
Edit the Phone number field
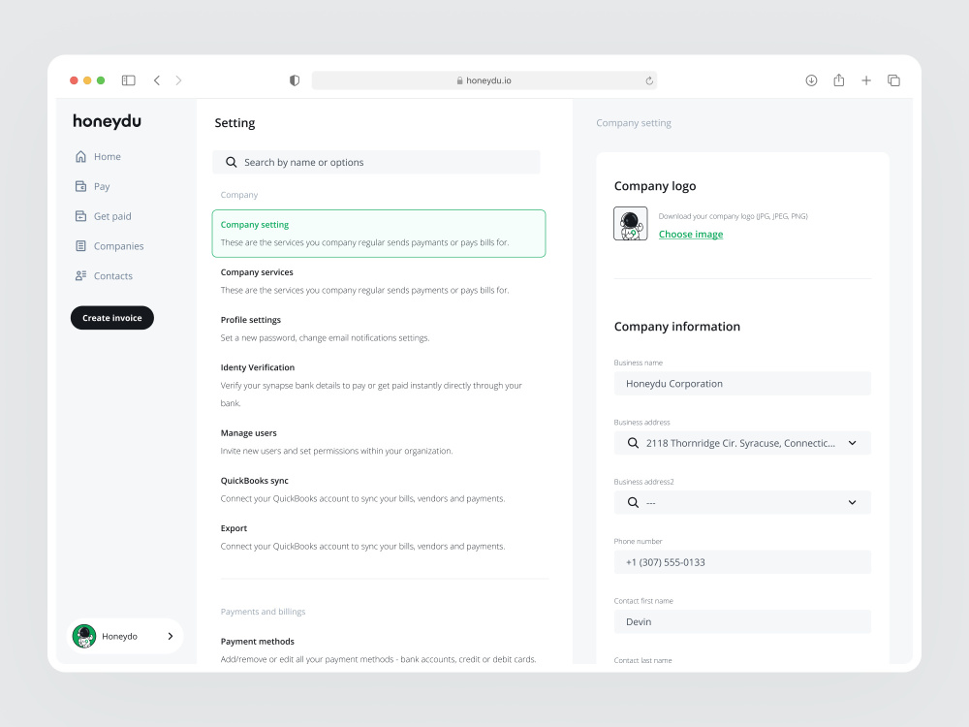(x=742, y=562)
